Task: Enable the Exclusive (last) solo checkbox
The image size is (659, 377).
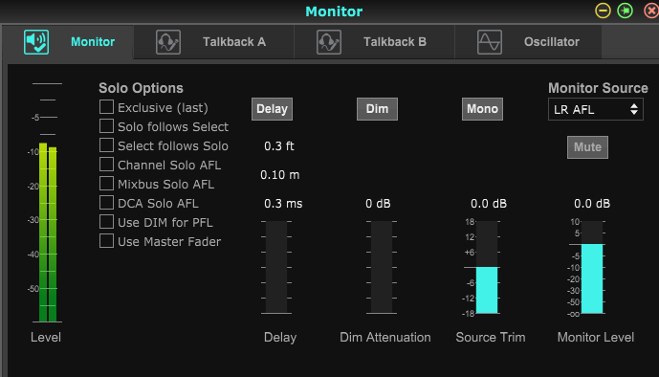Action: [106, 107]
